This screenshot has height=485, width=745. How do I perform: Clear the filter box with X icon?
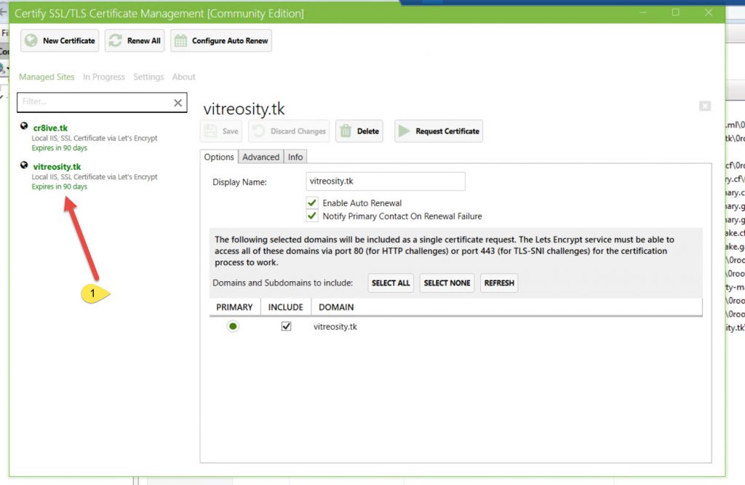tap(178, 103)
